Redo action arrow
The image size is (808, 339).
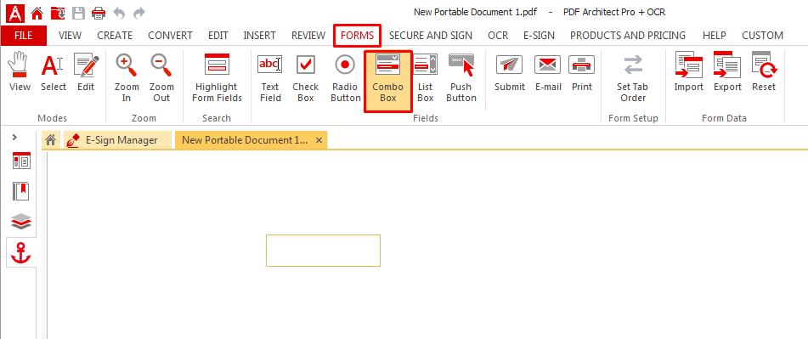(138, 13)
